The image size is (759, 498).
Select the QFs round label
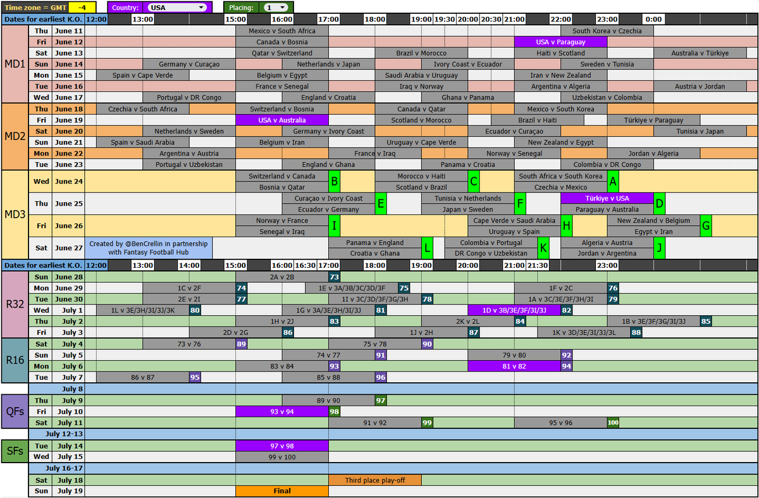pyautogui.click(x=15, y=411)
